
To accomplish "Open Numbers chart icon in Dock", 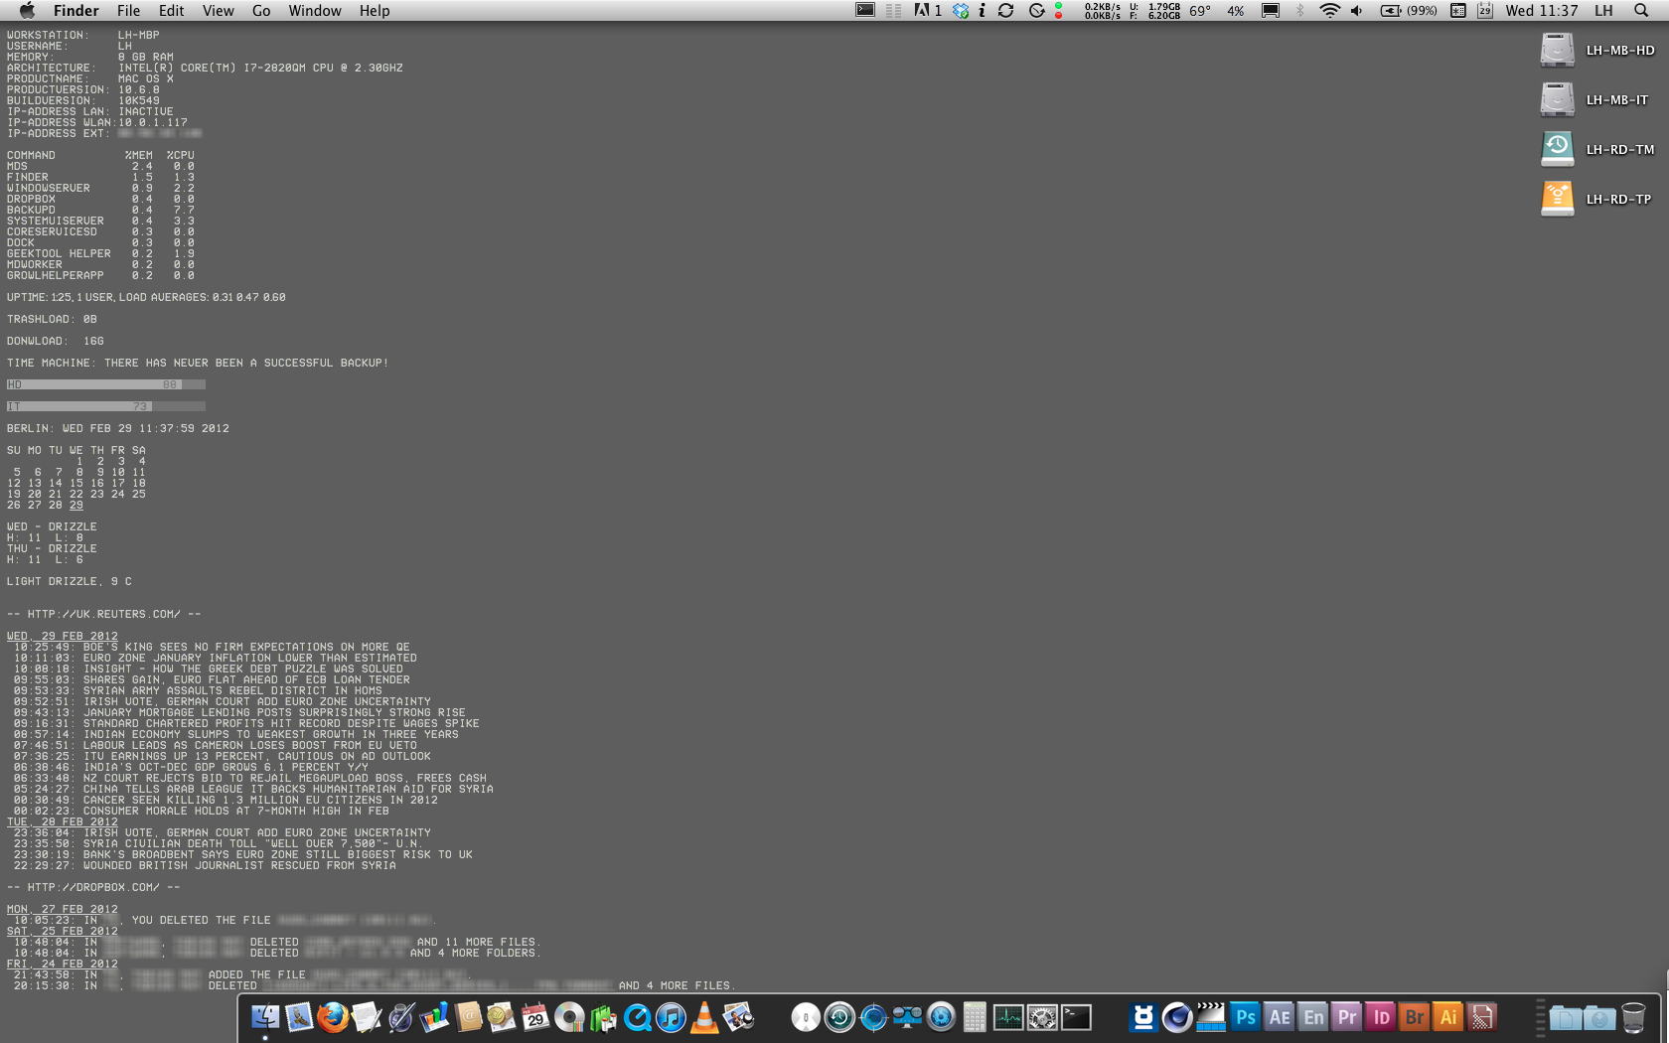I will pos(434,1017).
